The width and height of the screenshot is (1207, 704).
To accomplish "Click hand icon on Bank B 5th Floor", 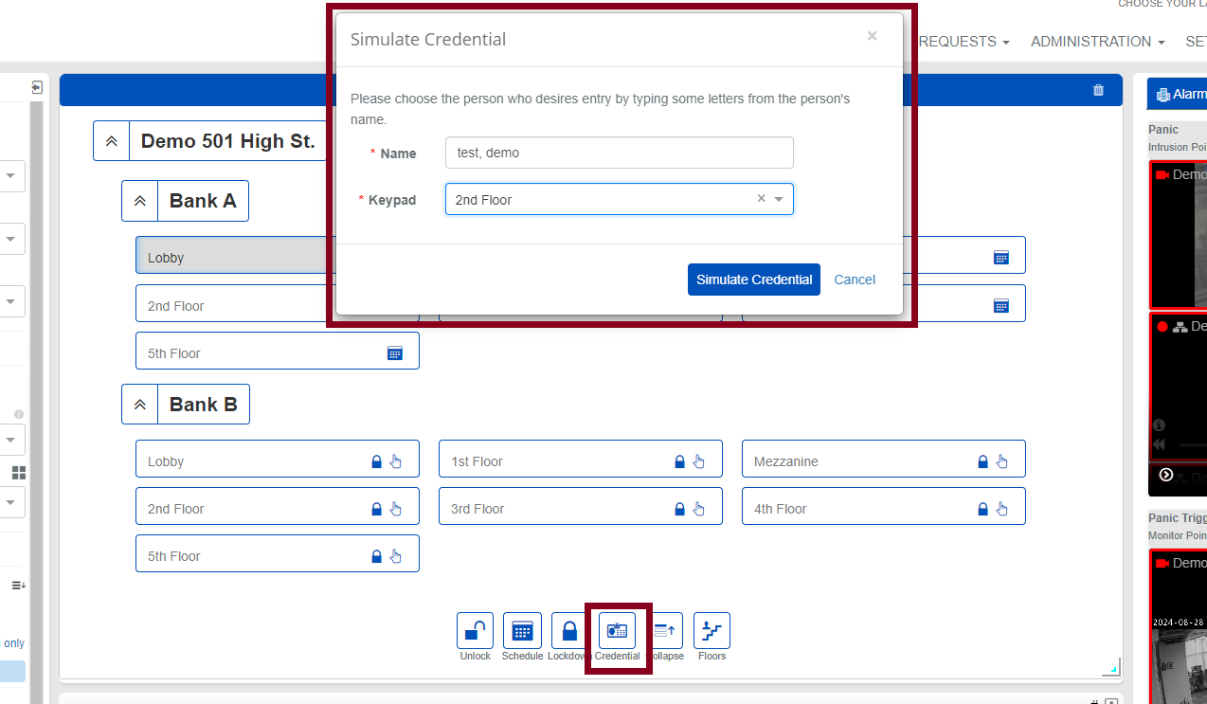I will pyautogui.click(x=396, y=556).
